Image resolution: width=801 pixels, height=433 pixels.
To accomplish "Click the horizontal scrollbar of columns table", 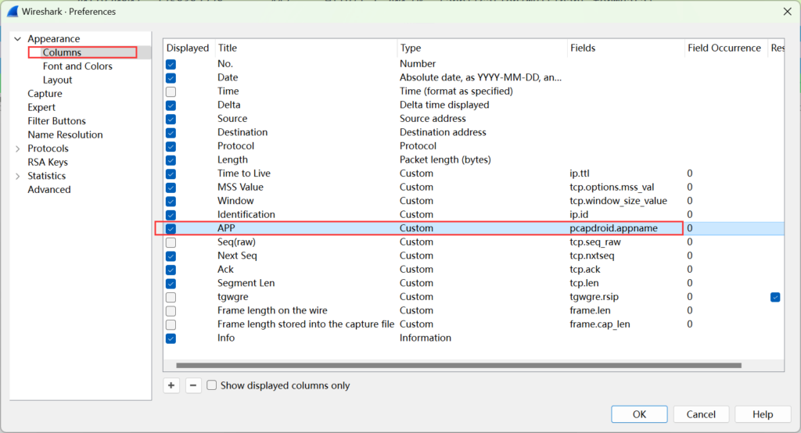I will [x=458, y=365].
